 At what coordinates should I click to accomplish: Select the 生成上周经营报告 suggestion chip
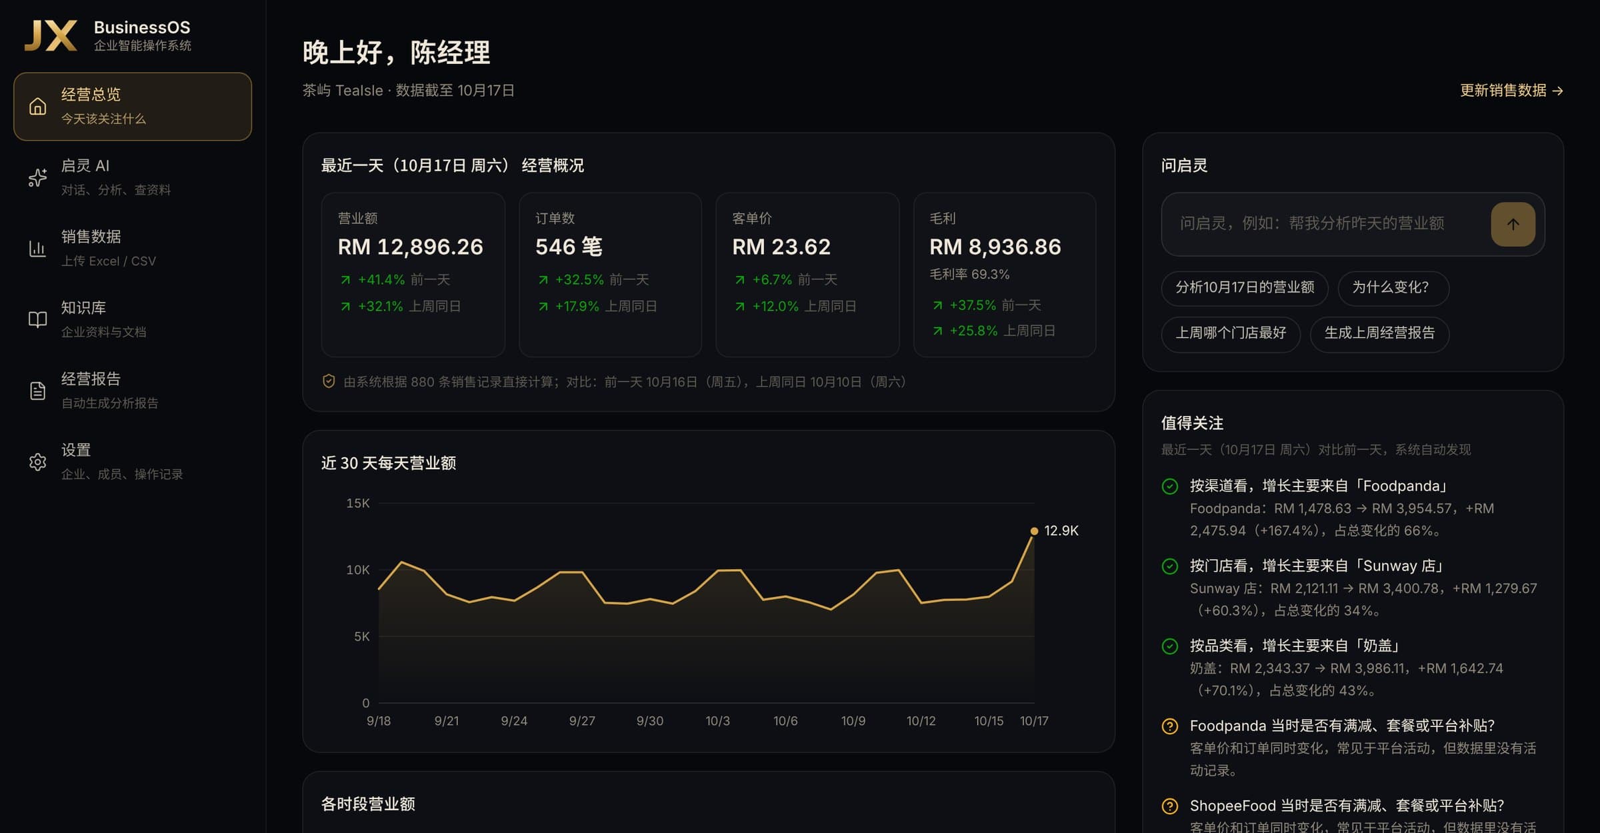[1379, 333]
